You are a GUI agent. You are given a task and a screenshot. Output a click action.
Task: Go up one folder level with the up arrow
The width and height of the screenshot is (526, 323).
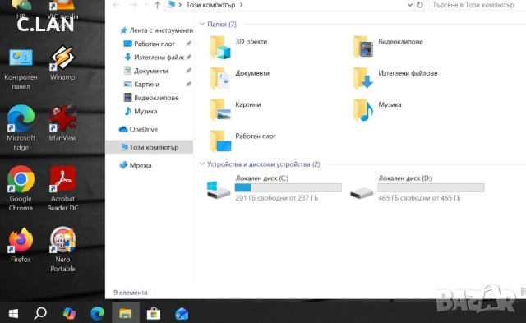pyautogui.click(x=157, y=5)
